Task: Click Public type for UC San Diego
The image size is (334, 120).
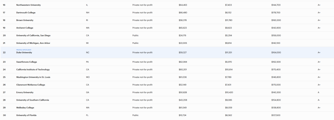Action: 135,35
